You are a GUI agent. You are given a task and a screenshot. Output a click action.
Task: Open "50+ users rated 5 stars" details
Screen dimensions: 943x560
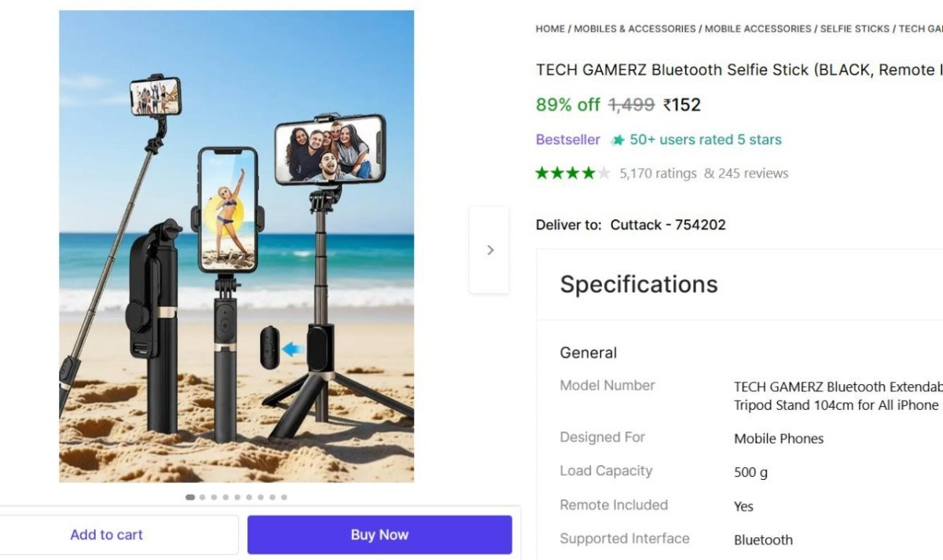pyautogui.click(x=706, y=139)
